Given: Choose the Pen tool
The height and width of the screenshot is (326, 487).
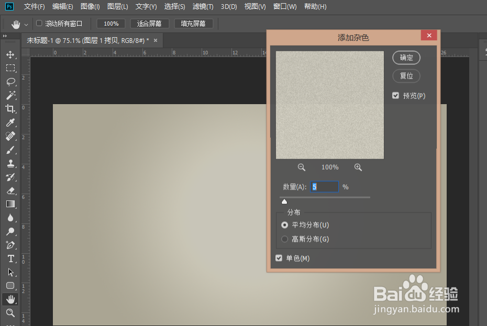Looking at the screenshot, I should pyautogui.click(x=10, y=245).
